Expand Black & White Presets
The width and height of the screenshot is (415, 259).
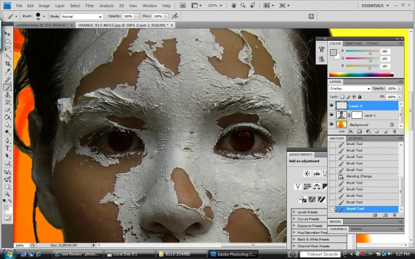[x=294, y=239]
